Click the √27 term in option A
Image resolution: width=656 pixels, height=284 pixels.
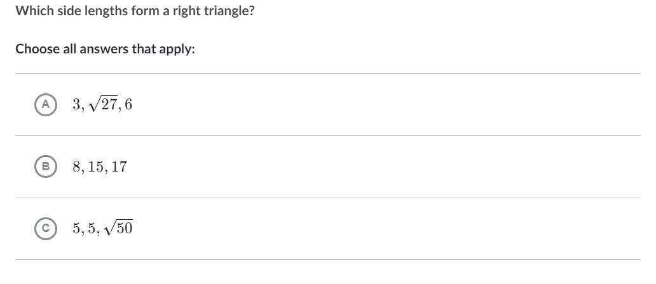(x=105, y=105)
